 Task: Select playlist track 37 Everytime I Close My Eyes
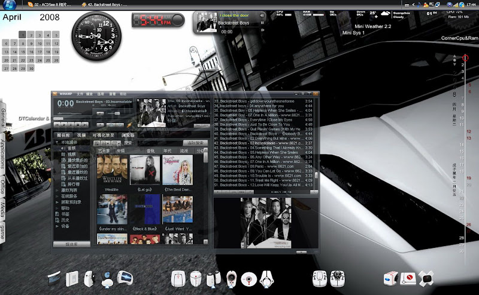pos(263,120)
